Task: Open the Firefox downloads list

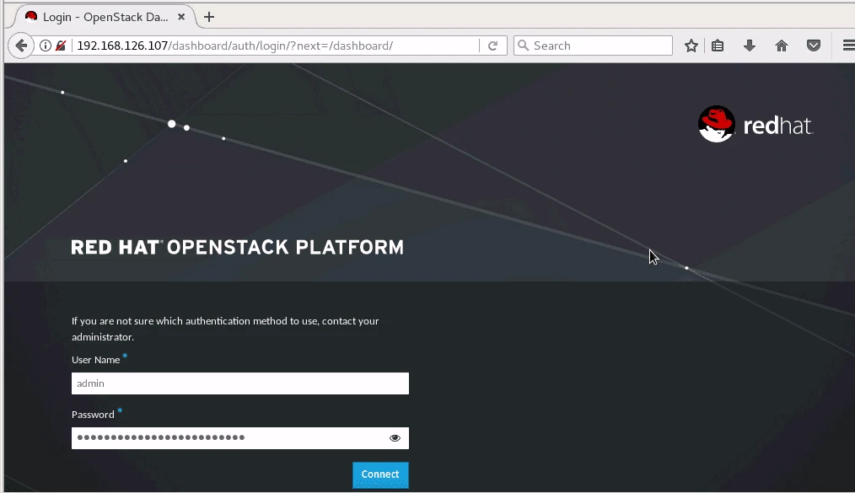Action: point(750,46)
